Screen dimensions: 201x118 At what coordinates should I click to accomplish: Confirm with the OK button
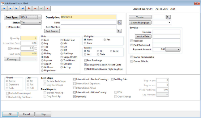10,114
